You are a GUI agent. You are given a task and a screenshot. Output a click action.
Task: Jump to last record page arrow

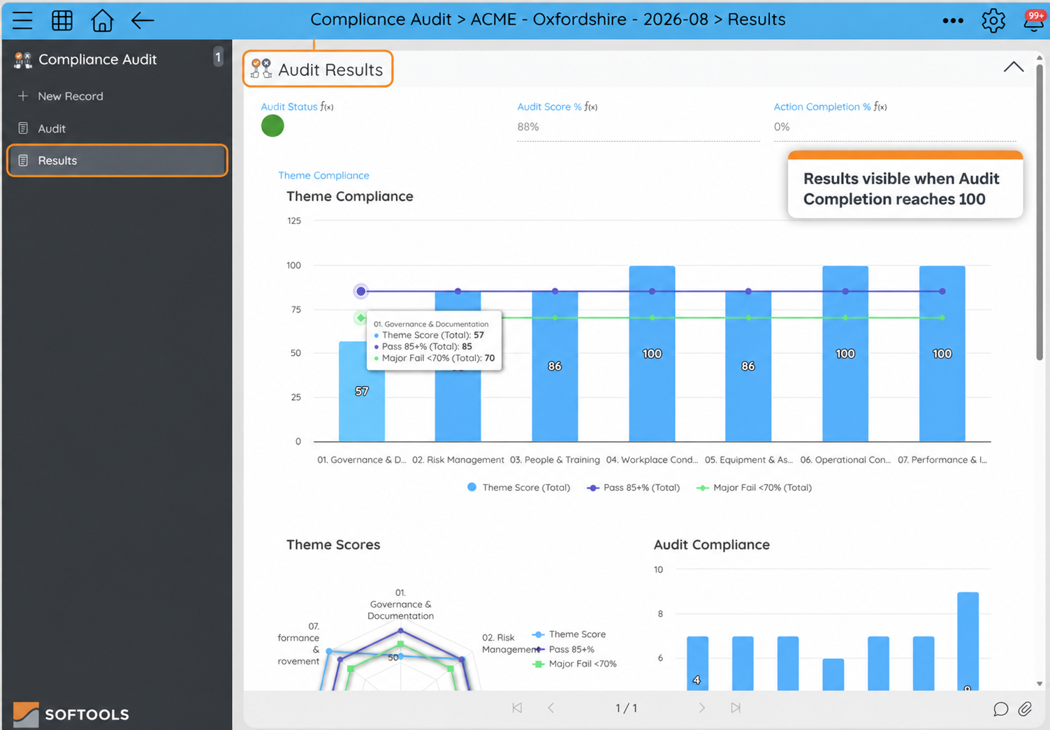(736, 708)
